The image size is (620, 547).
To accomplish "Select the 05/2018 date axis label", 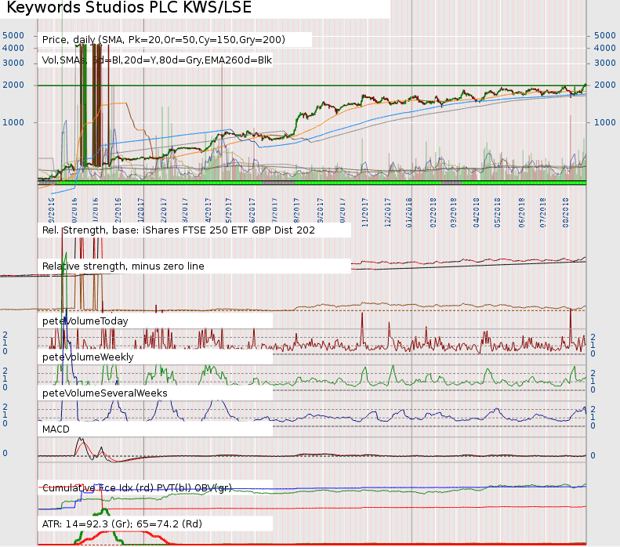I will point(498,212).
